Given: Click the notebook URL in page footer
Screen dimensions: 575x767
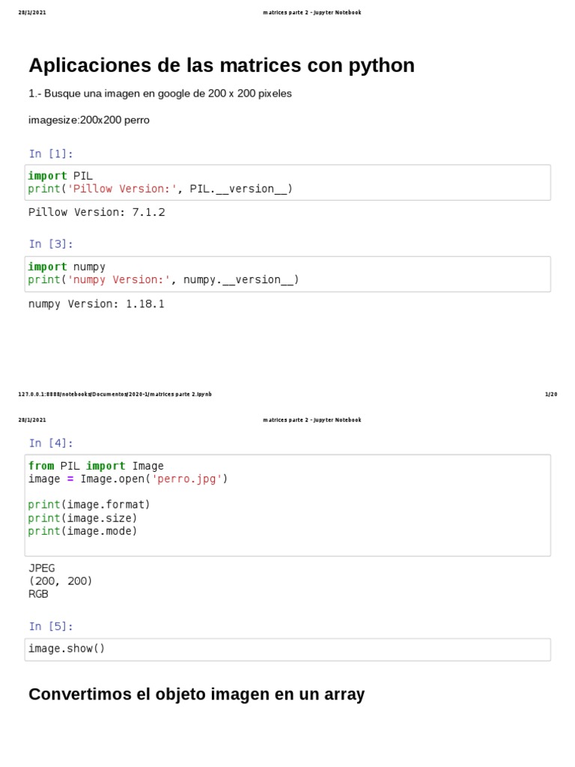Looking at the screenshot, I should coord(115,394).
